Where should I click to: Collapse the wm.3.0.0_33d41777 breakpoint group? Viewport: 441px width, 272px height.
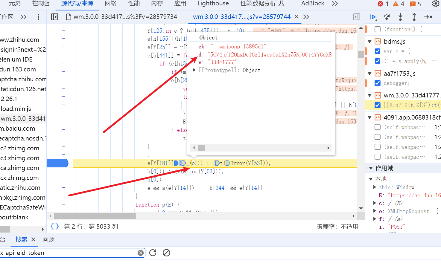370,95
